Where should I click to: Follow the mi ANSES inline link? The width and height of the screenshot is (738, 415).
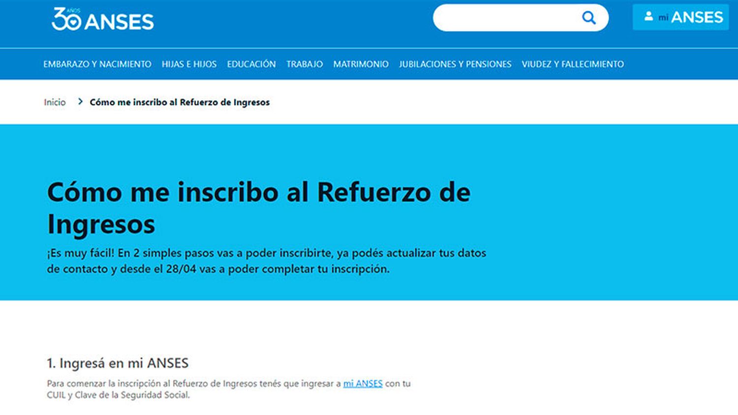click(x=363, y=384)
